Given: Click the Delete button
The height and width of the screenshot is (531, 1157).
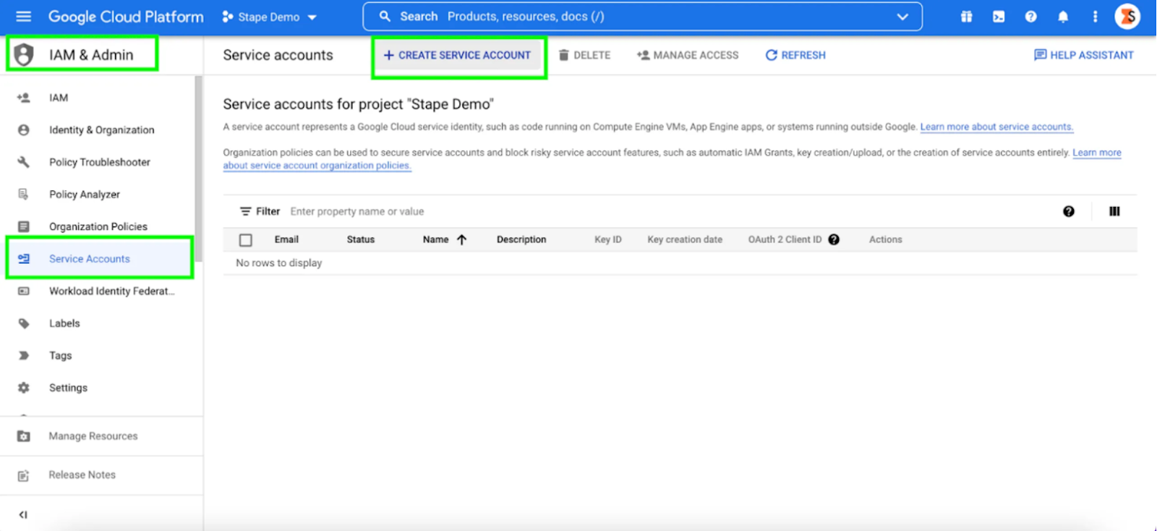Looking at the screenshot, I should [584, 55].
